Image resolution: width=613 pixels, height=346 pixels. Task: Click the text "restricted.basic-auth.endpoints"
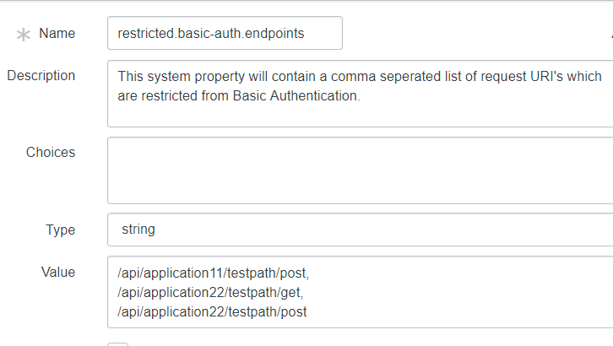click(x=211, y=34)
